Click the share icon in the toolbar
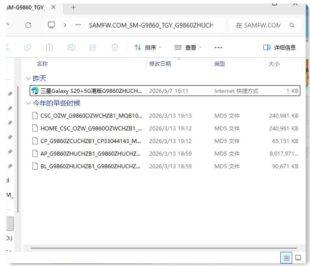Screen dimensions: 310x266 pyautogui.click(x=93, y=47)
